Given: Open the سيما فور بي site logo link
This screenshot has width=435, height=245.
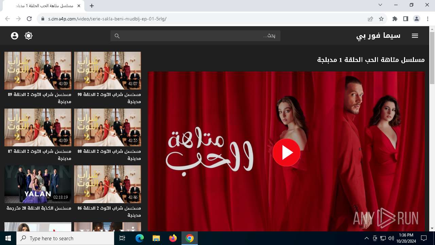Looking at the screenshot, I should click(x=378, y=36).
